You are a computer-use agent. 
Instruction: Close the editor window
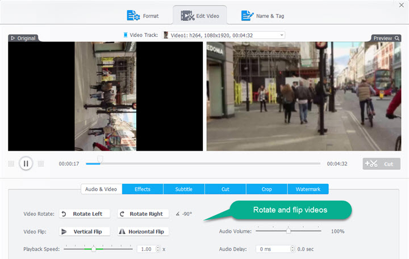point(402,5)
